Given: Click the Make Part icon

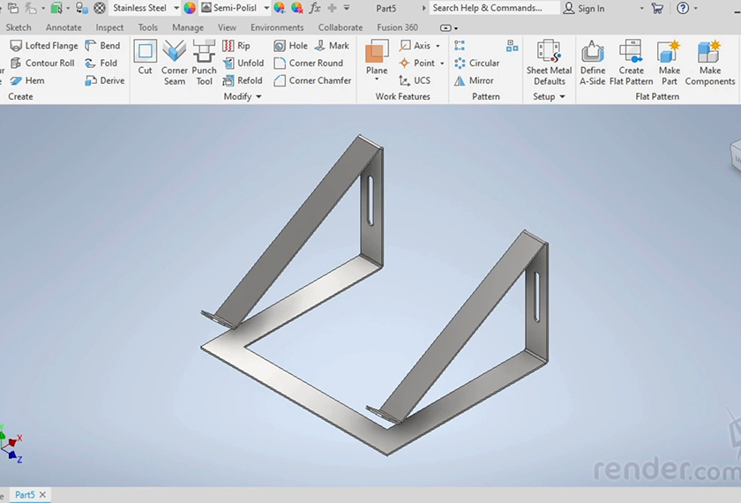Looking at the screenshot, I should (670, 62).
